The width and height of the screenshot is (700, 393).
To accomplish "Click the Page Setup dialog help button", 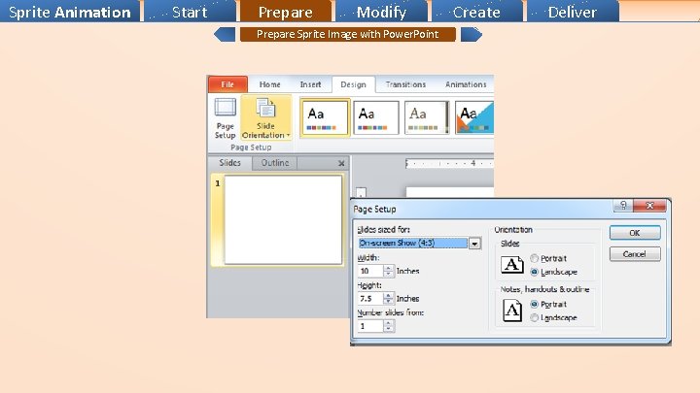I will pyautogui.click(x=623, y=205).
